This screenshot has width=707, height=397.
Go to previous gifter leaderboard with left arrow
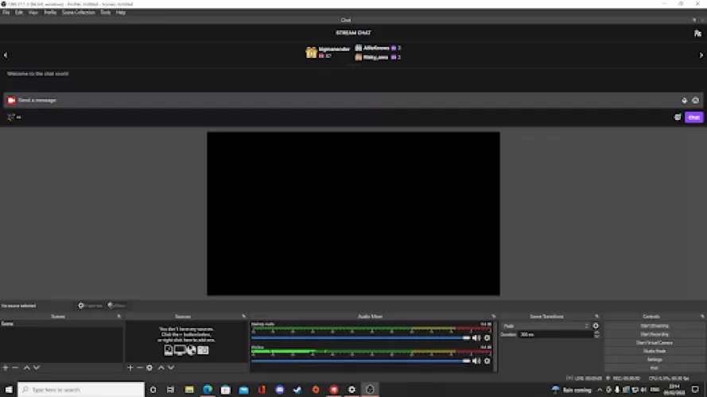pos(6,56)
